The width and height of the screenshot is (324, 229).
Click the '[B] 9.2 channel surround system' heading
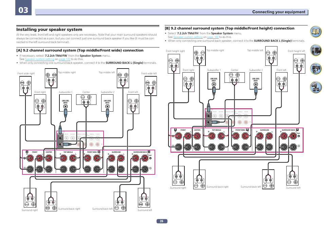229,28
